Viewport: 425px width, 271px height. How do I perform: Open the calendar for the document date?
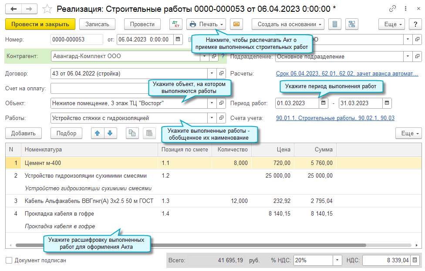(178, 39)
